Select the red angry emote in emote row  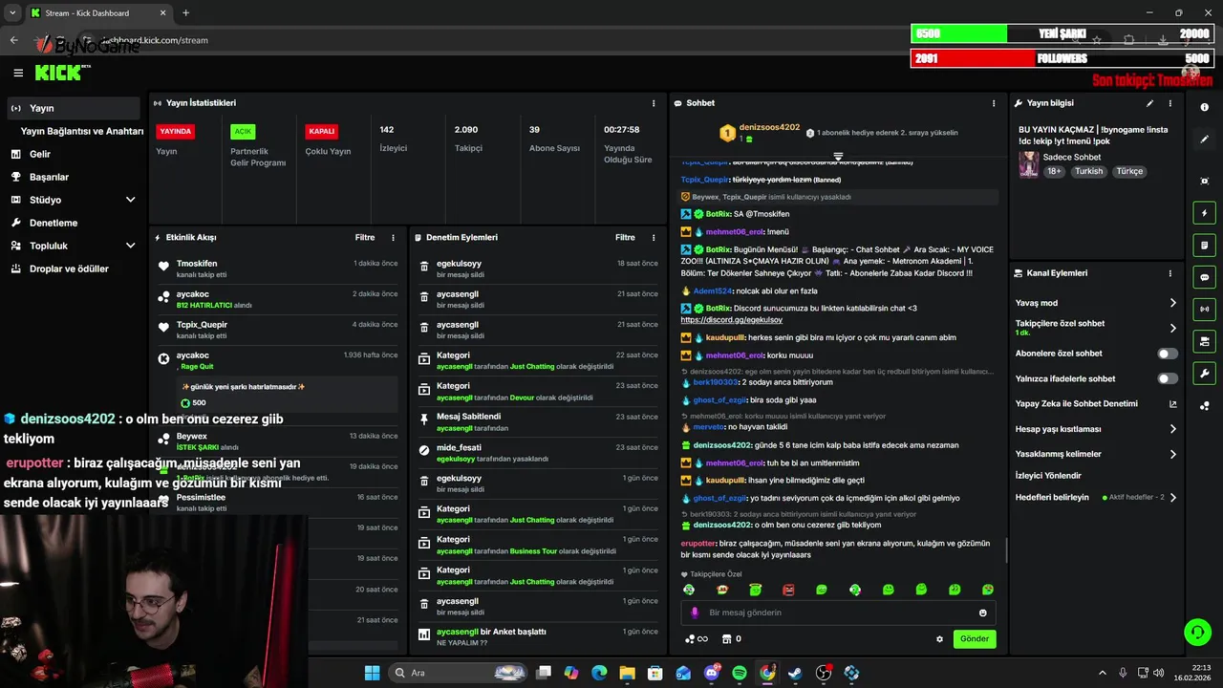[x=788, y=590]
